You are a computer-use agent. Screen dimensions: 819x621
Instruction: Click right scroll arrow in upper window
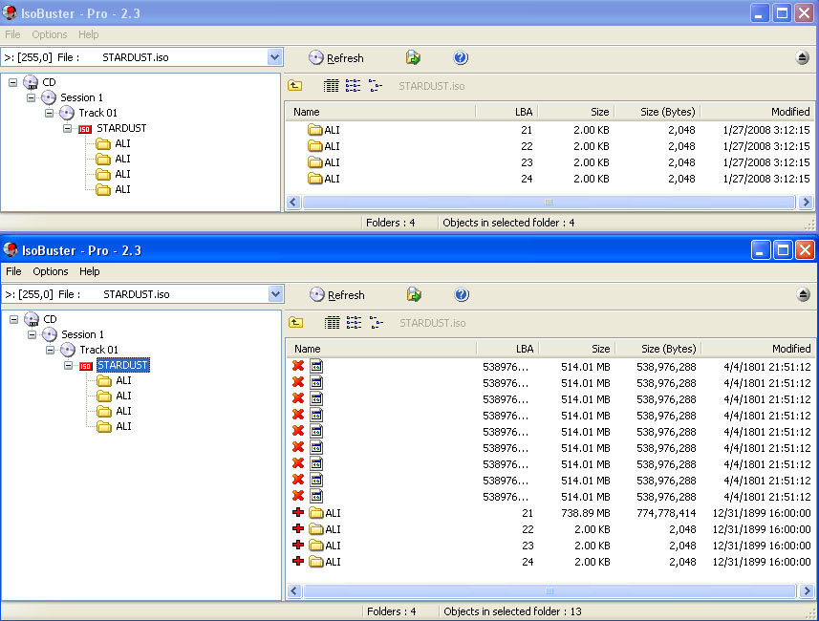point(806,203)
